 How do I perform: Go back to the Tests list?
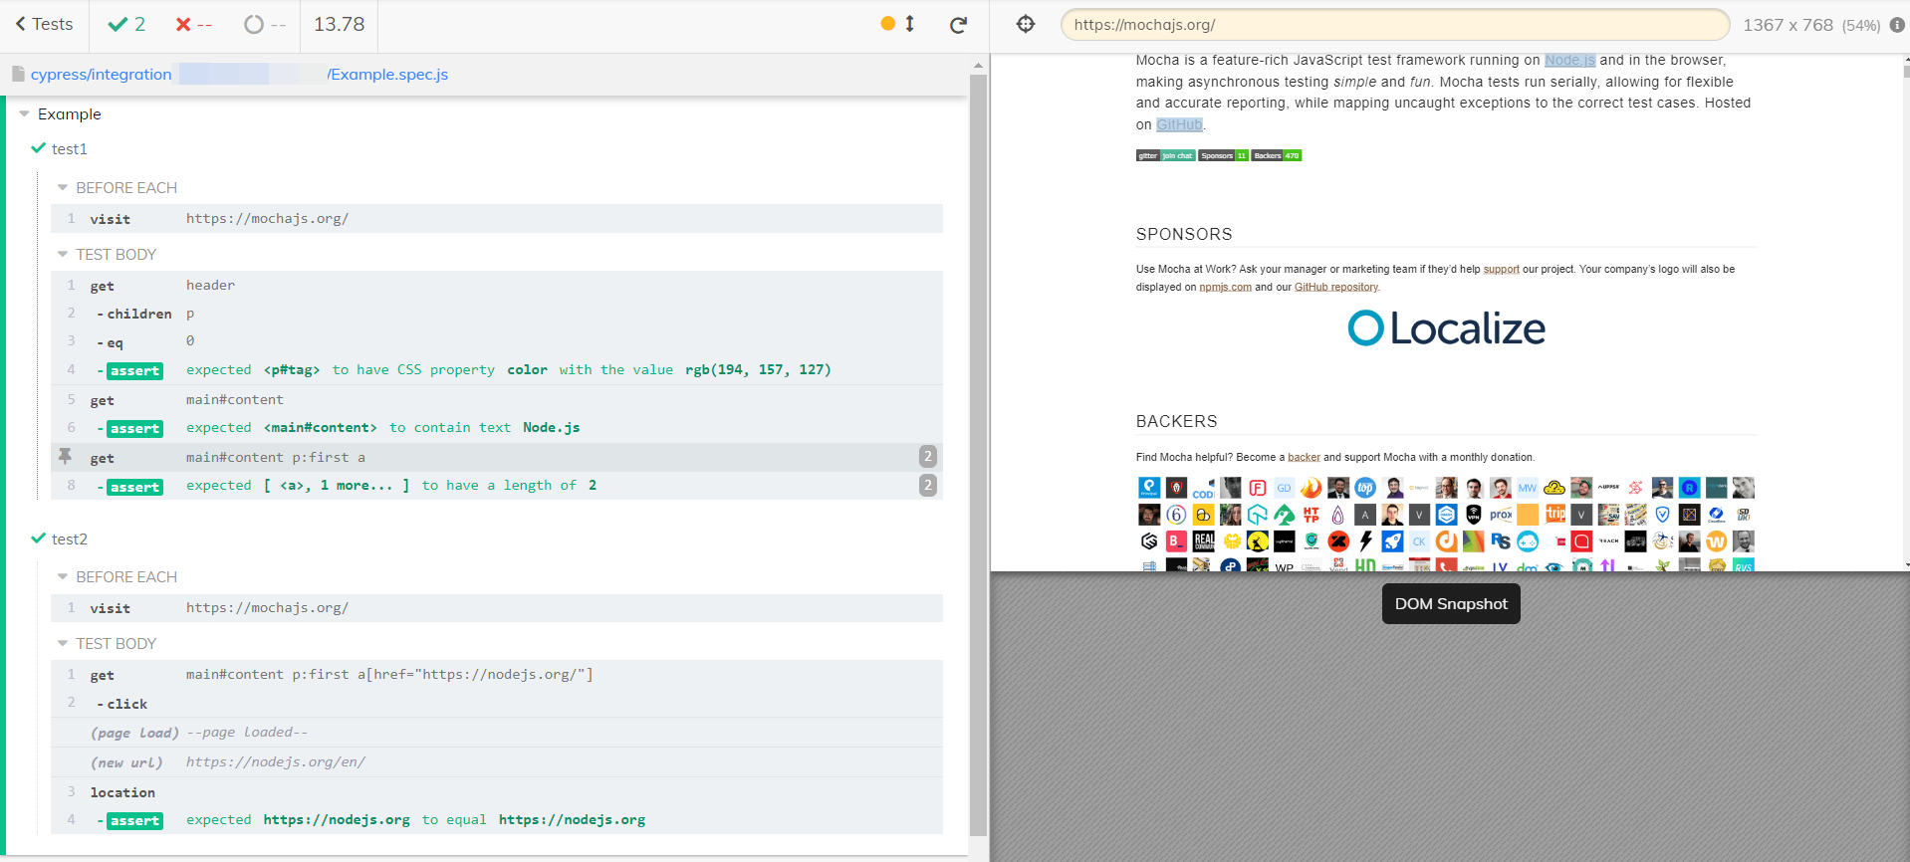point(45,25)
